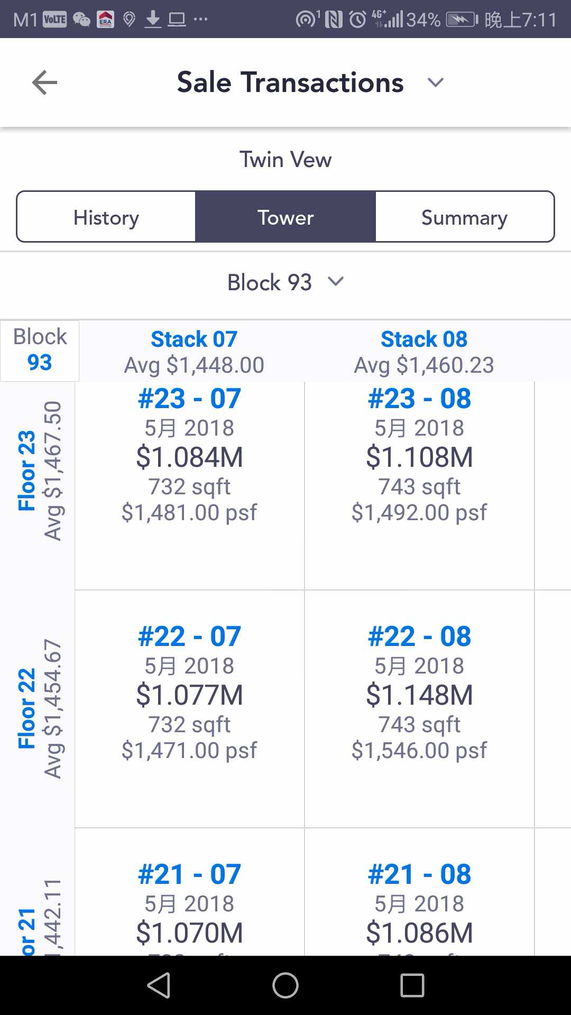Select the Floor 23 row header
This screenshot has width=571, height=1015.
click(x=38, y=470)
